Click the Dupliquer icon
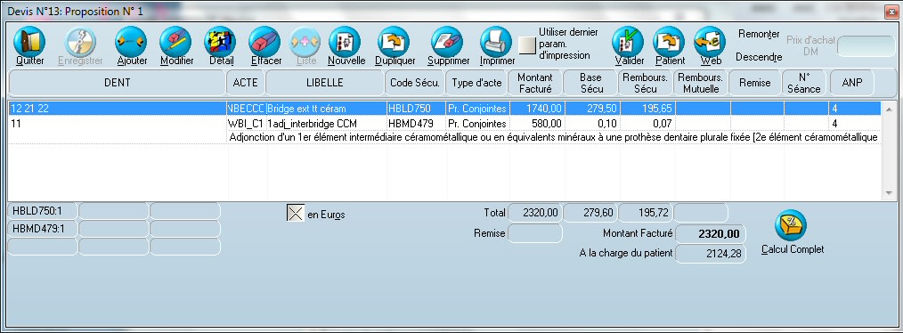This screenshot has height=333, width=903. (394, 42)
